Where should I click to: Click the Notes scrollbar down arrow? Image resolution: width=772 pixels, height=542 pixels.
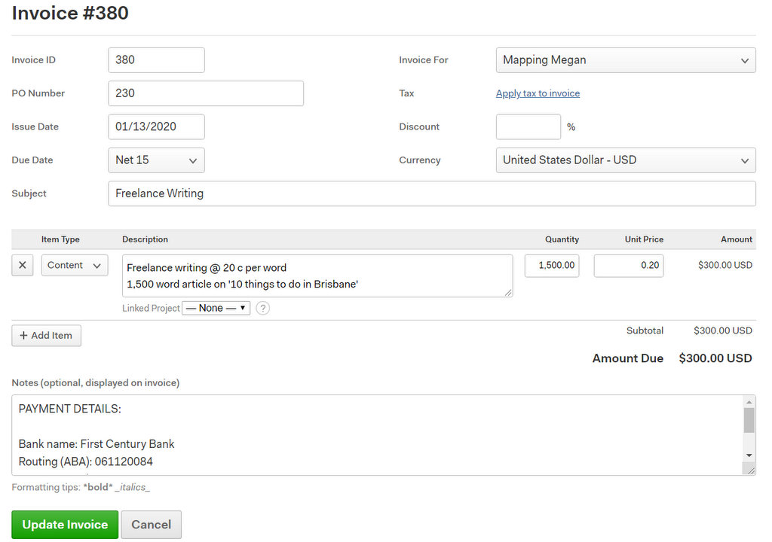pyautogui.click(x=749, y=455)
